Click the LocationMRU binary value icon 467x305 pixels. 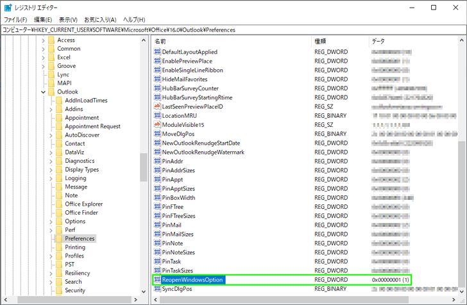click(157, 115)
